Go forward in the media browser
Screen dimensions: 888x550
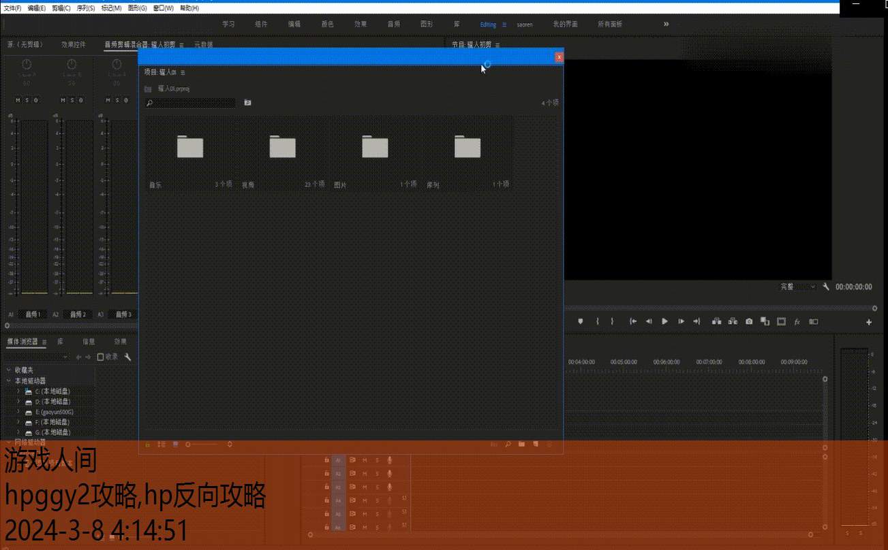click(88, 357)
